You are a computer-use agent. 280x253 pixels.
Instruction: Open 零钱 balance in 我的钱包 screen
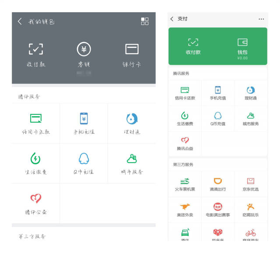click(x=84, y=55)
